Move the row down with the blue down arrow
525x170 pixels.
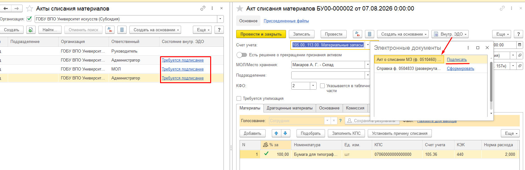[285, 133]
